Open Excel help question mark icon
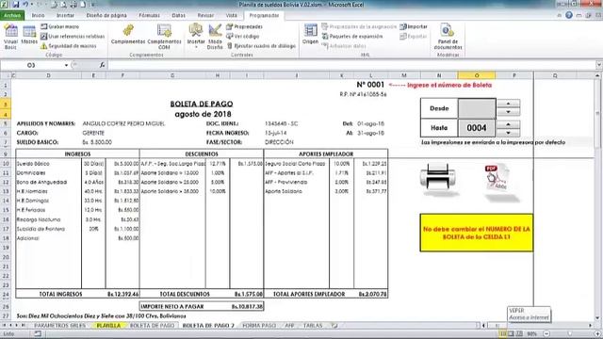The width and height of the screenshot is (603, 339). pyautogui.click(x=569, y=15)
